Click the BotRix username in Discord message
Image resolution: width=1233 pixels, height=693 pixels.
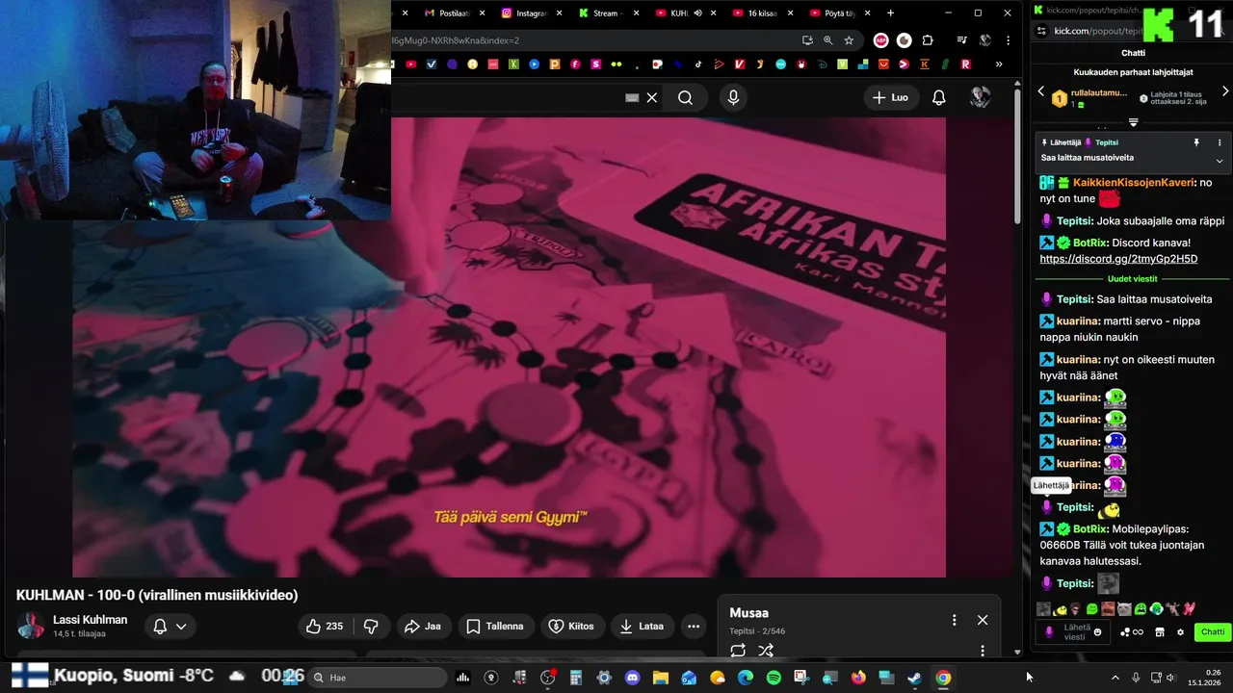pyautogui.click(x=1090, y=243)
